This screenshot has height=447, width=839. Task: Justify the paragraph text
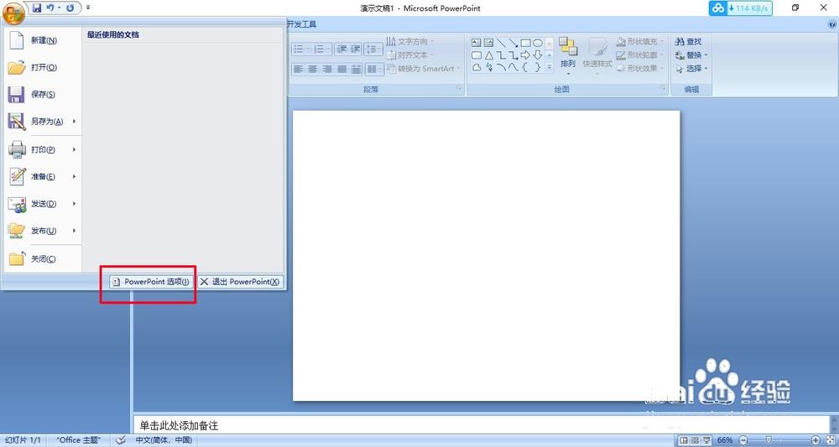tap(341, 69)
